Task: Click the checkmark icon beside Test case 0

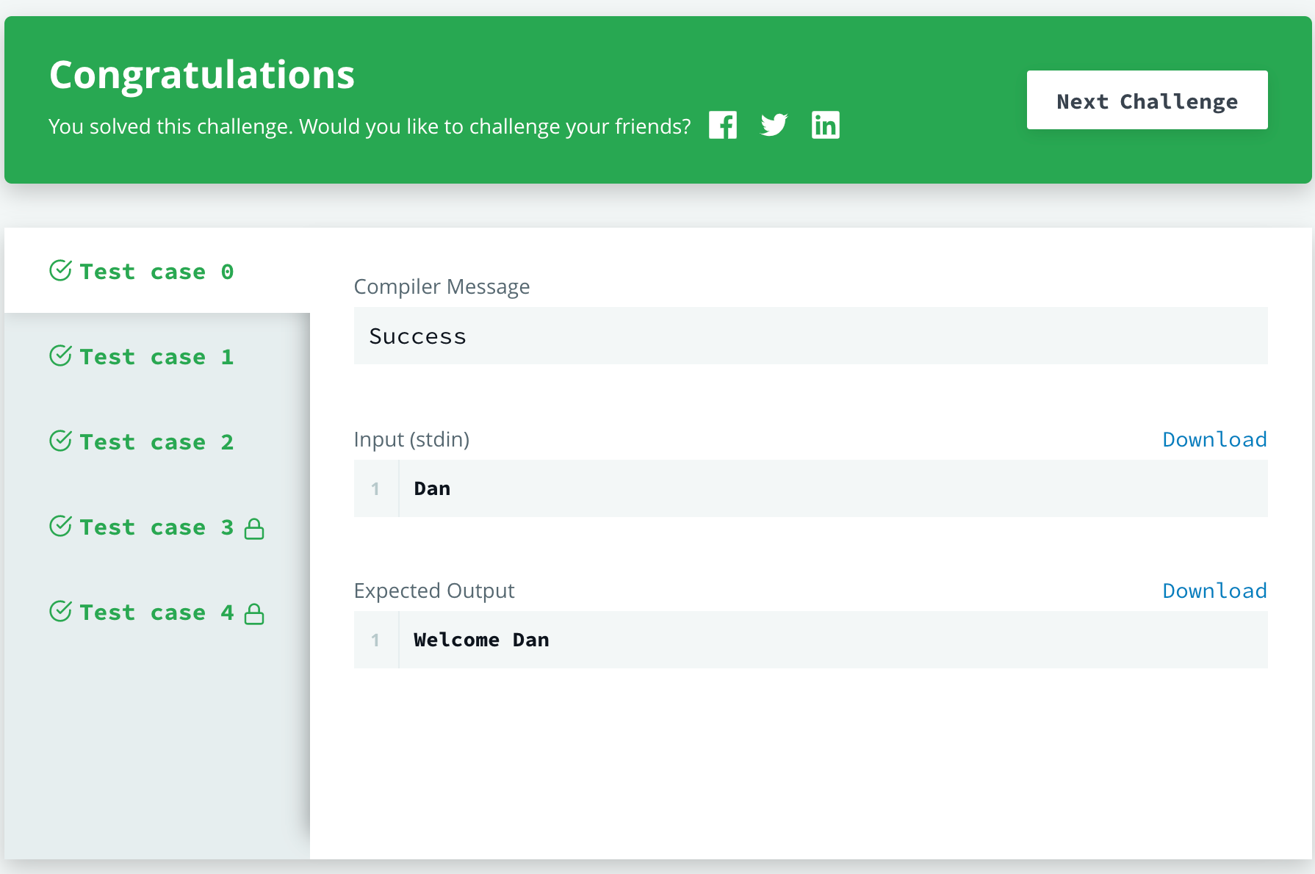Action: [x=60, y=271]
